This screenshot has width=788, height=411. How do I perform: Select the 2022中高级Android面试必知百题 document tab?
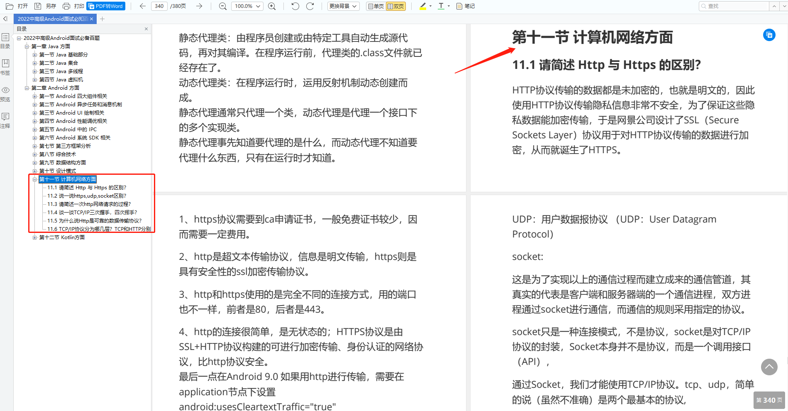[52, 19]
